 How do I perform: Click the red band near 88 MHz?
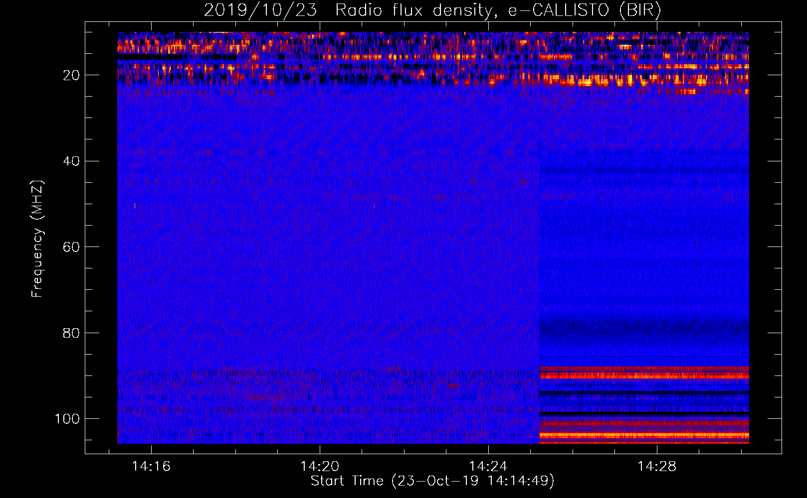[x=643, y=369]
